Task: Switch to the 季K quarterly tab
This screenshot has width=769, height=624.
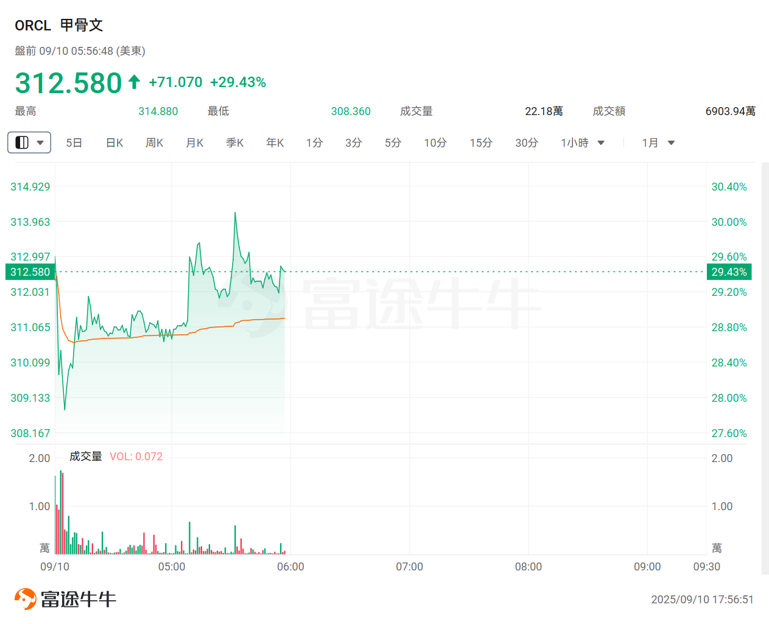Action: click(234, 142)
